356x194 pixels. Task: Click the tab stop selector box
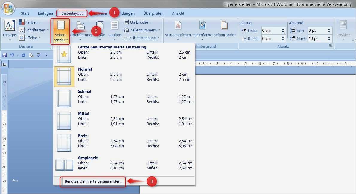click(4, 64)
